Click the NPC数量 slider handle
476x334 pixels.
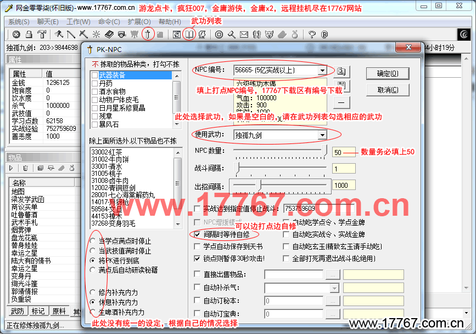point(324,151)
